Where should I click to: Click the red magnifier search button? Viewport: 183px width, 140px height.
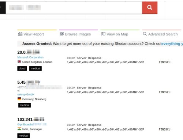pyautogui.click(x=150, y=8)
